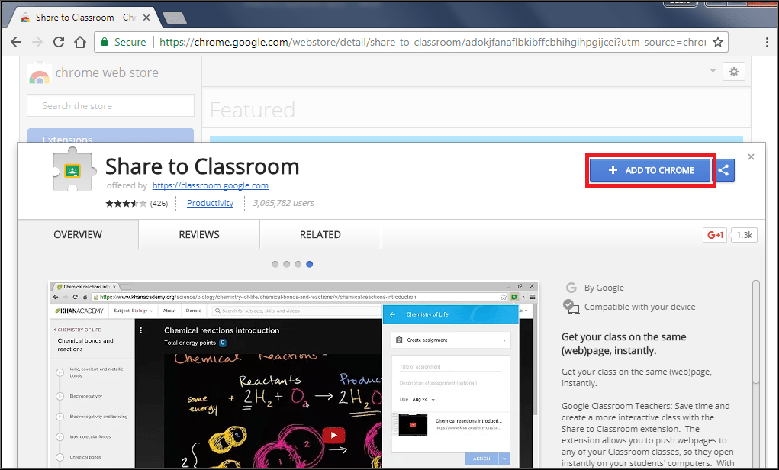Image resolution: width=779 pixels, height=470 pixels.
Task: Click the Share to Classroom title text
Action: [202, 166]
